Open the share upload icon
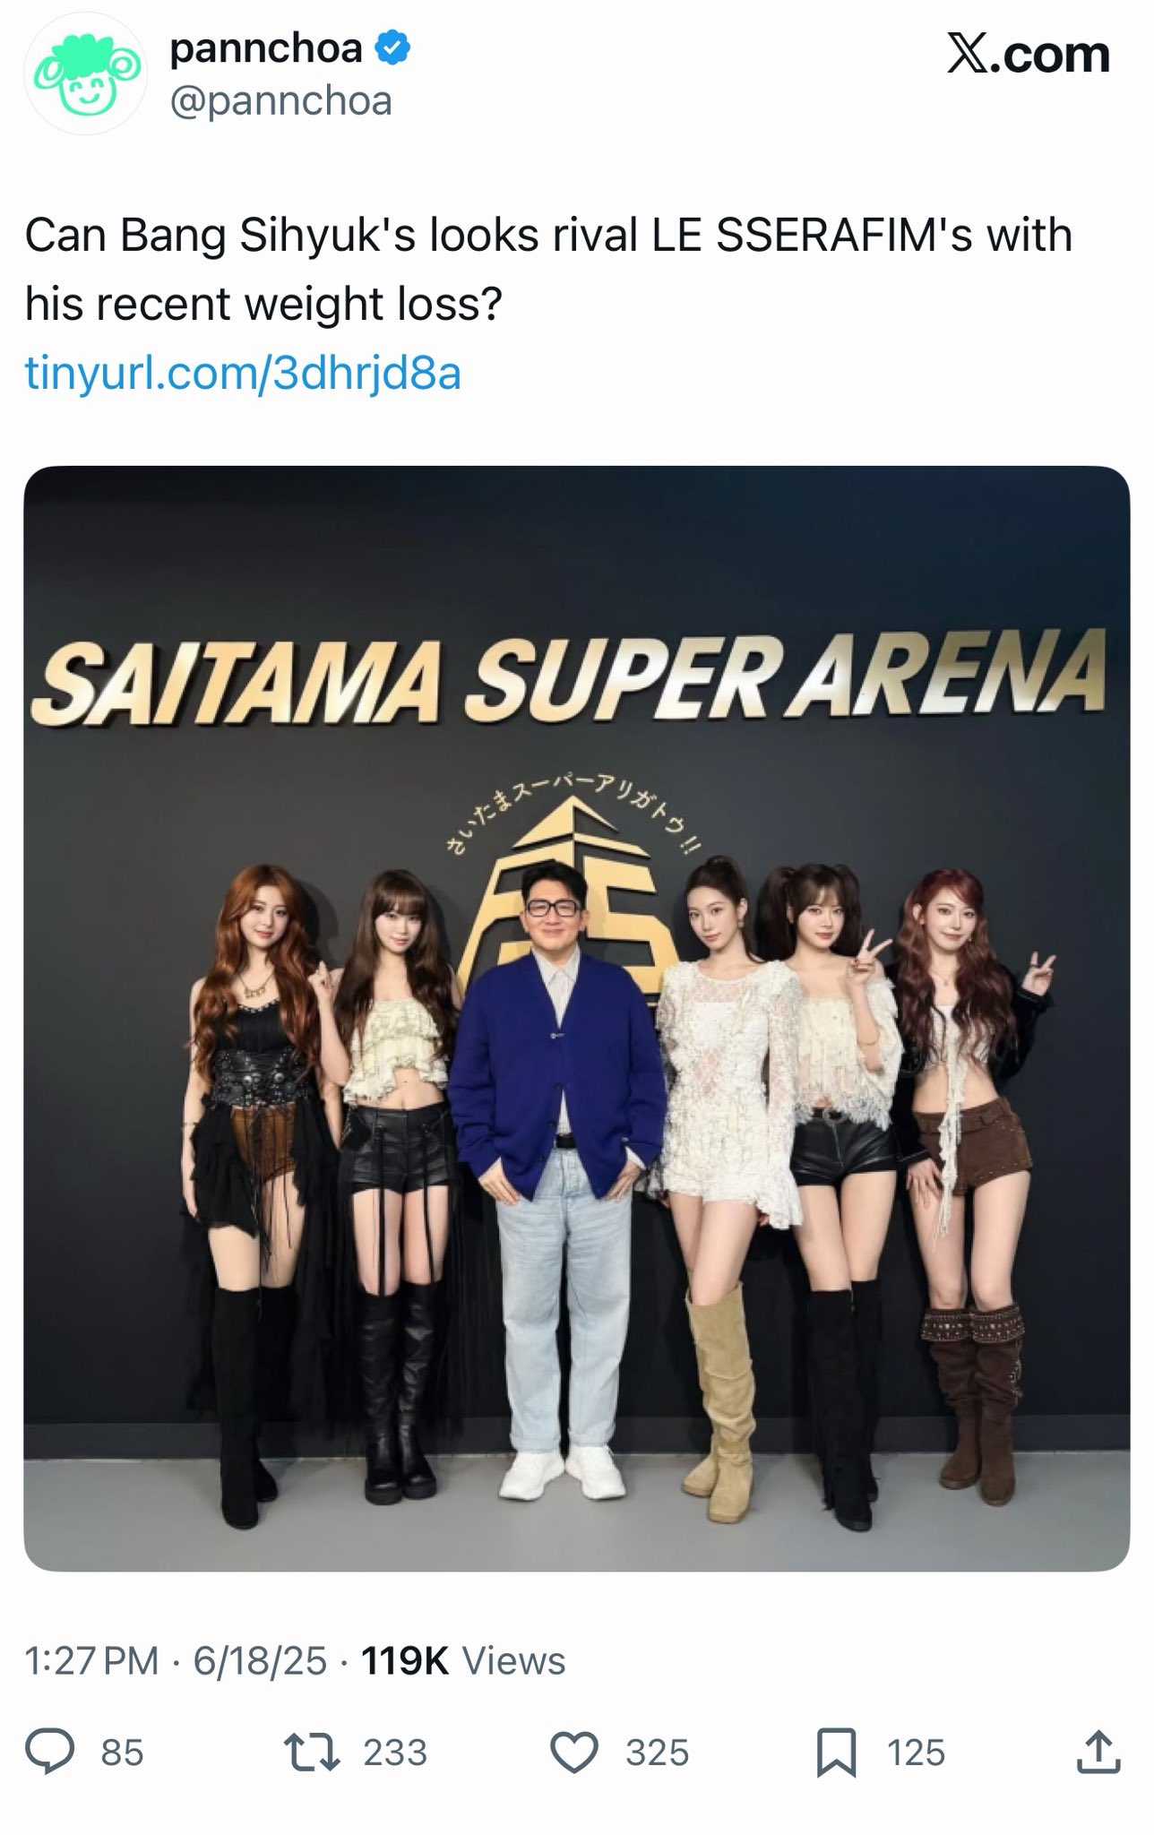Image resolution: width=1154 pixels, height=1835 pixels. coord(1098,1753)
